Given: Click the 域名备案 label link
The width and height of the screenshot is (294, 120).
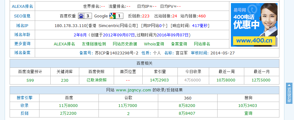Looking at the screenshot, I should coord(22,53).
